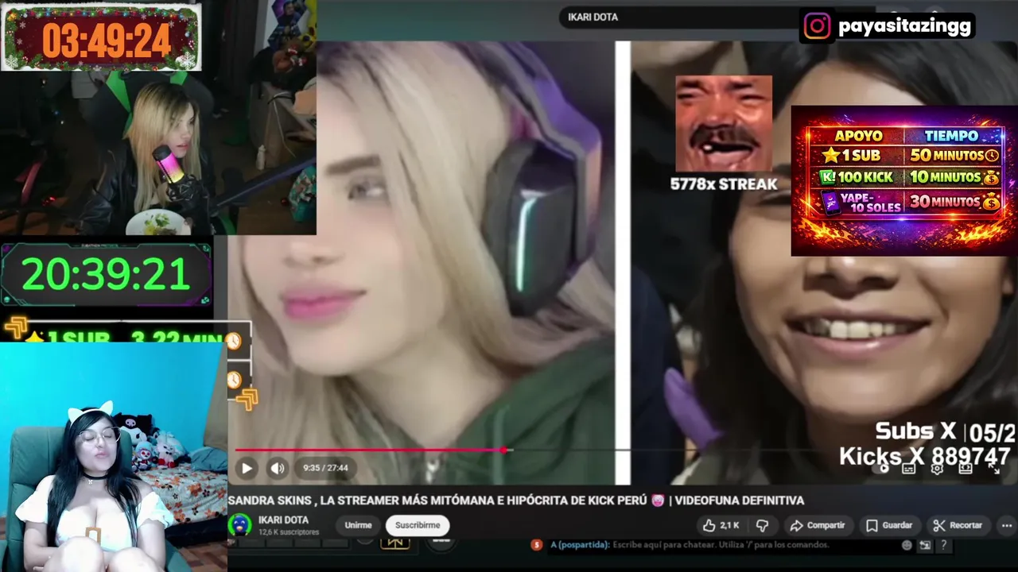Click the 5778x STREAK text
This screenshot has width=1018, height=572.
click(x=723, y=184)
